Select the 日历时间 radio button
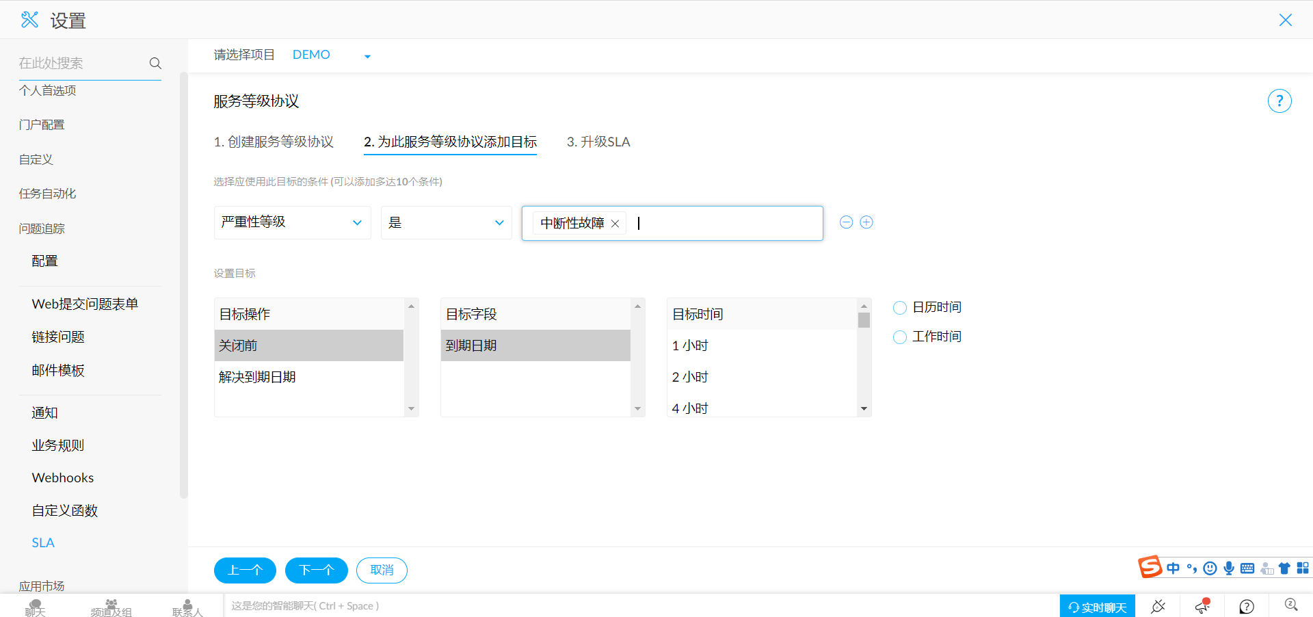The width and height of the screenshot is (1313, 617). tap(900, 308)
